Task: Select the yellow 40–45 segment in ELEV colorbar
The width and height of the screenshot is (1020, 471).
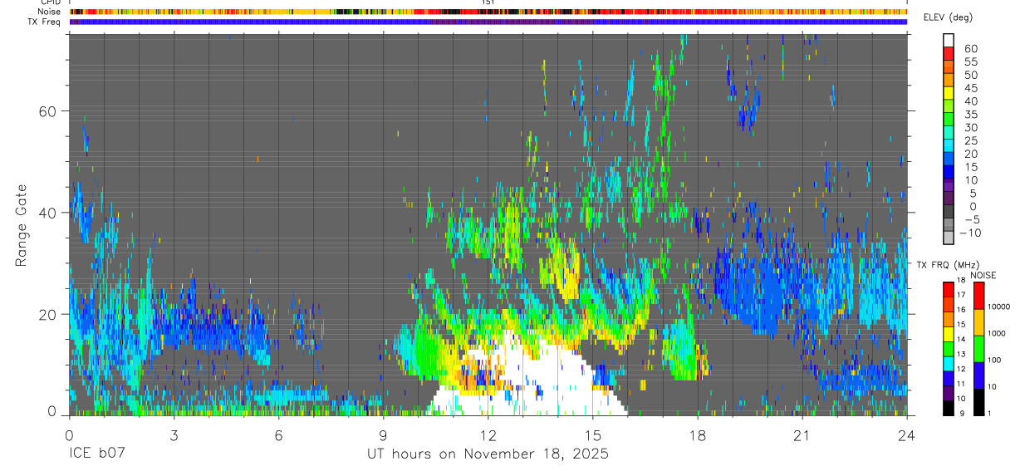Action: (949, 94)
